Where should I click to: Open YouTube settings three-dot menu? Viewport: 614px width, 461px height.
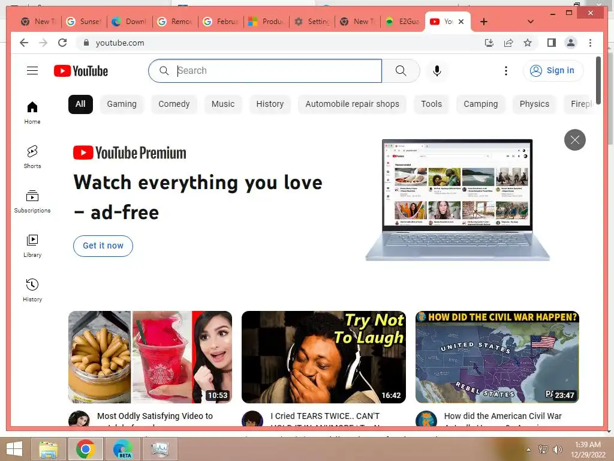pos(505,71)
